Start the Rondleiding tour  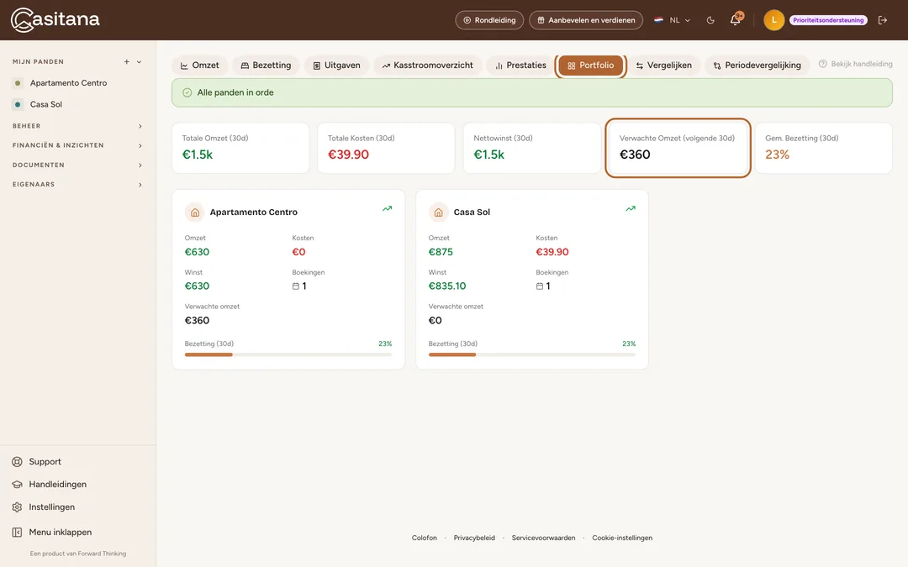coord(489,20)
